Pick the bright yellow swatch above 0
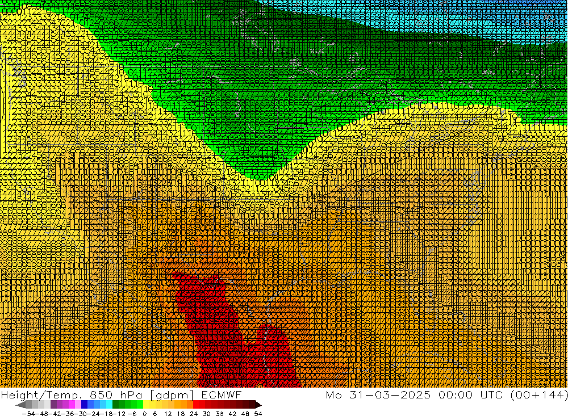Viewport: 568px width, 416px height. (147, 405)
